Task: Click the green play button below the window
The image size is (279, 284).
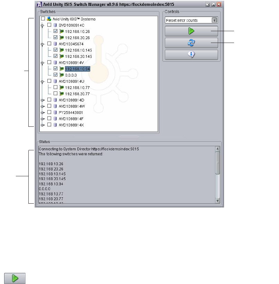Action: coord(15,278)
